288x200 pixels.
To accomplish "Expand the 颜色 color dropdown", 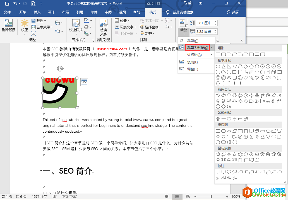I will [x=39, y=21].
